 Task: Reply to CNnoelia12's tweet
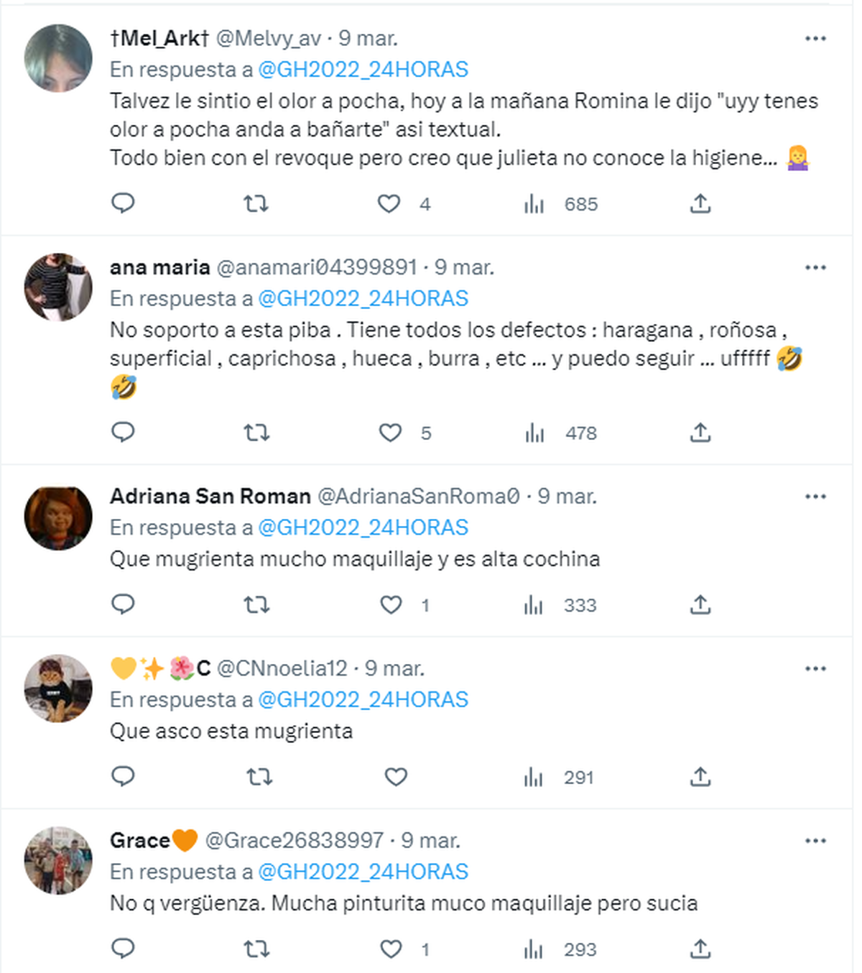(x=123, y=777)
